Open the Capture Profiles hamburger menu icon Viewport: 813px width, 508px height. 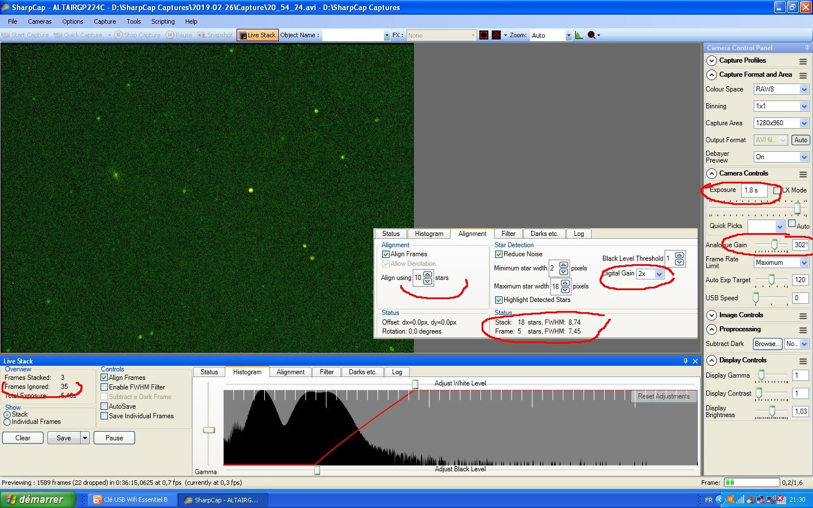click(x=803, y=61)
